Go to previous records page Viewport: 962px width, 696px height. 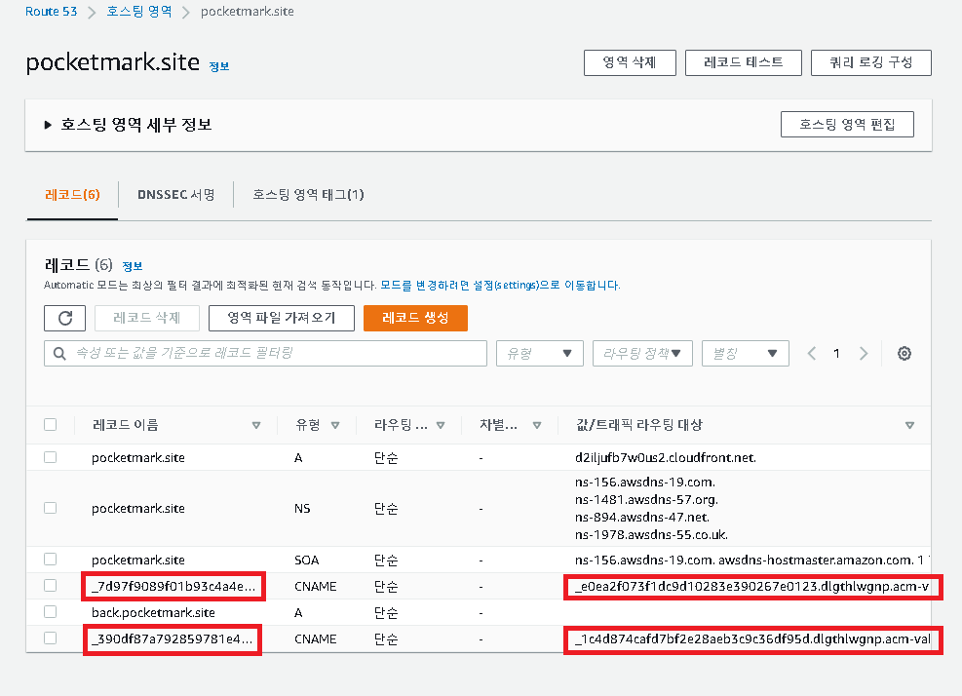(812, 354)
